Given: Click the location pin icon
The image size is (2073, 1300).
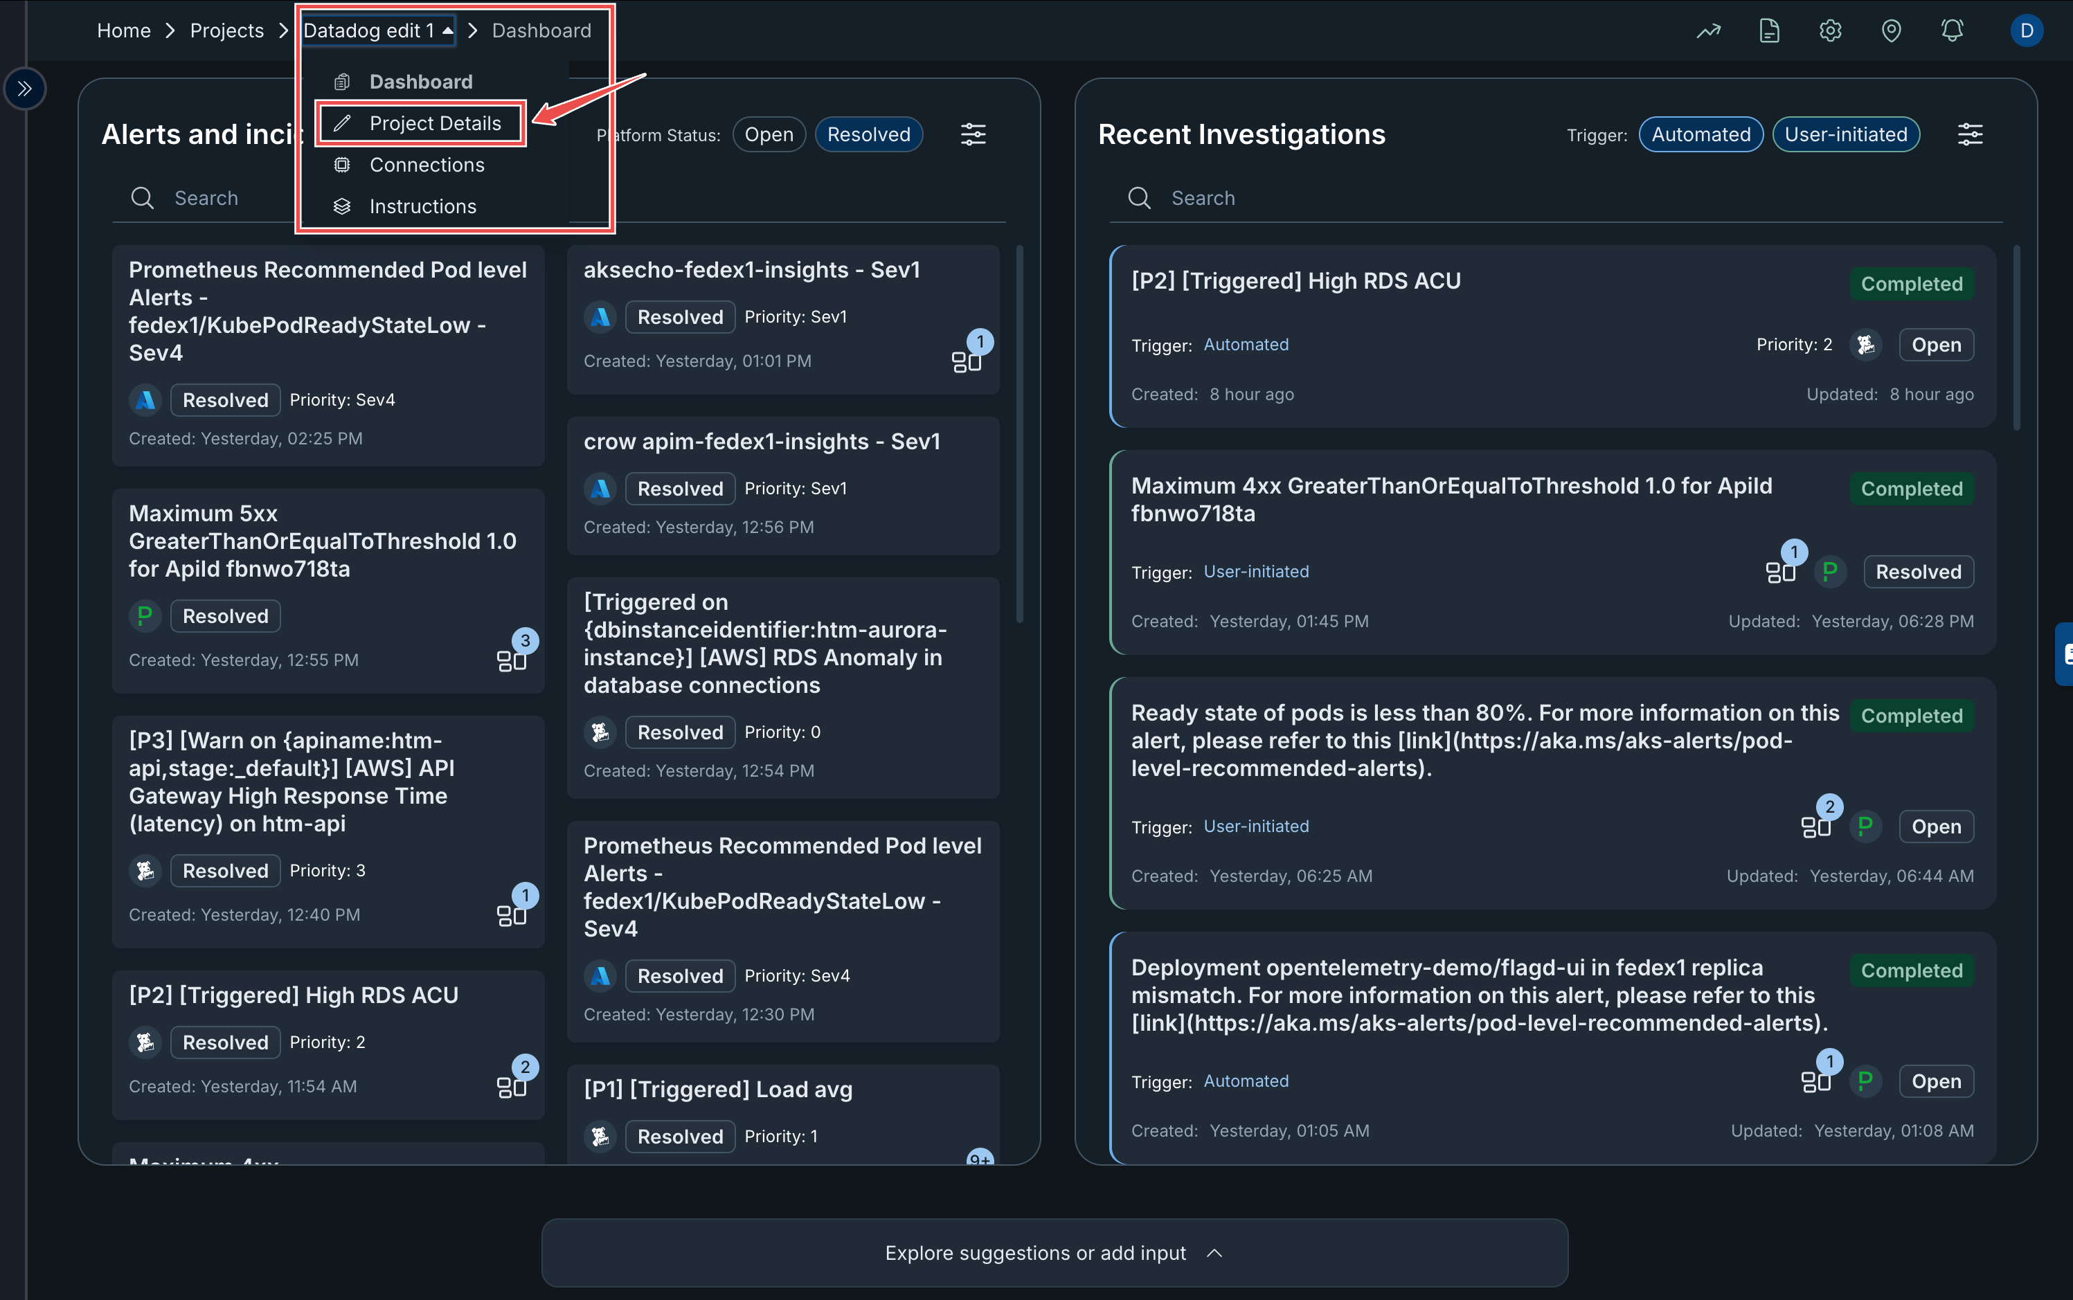Looking at the screenshot, I should click(x=1892, y=32).
